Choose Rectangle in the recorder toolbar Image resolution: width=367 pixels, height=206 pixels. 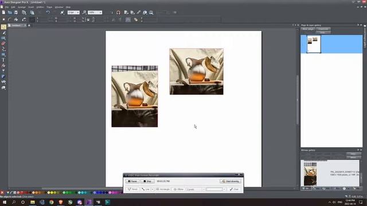click(163, 189)
